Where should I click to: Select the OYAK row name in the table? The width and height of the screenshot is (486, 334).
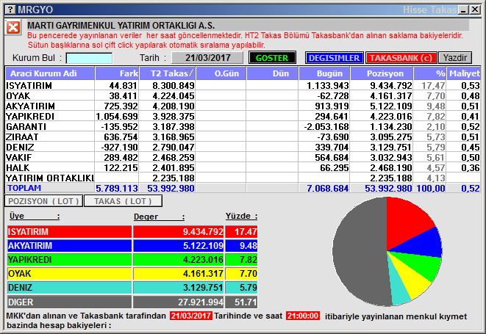click(18, 96)
